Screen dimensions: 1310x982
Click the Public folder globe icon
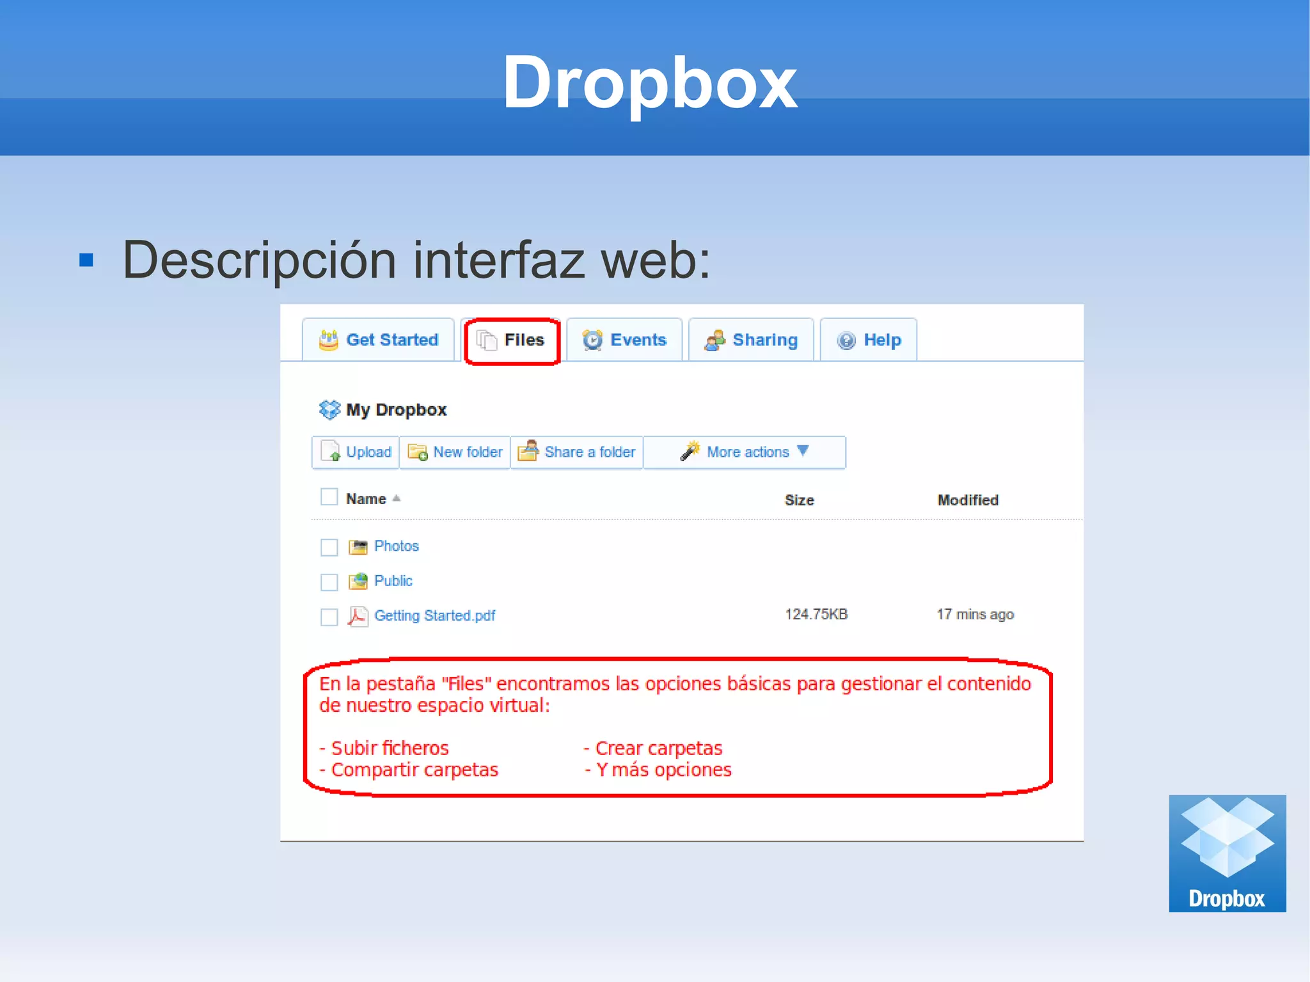tap(358, 581)
